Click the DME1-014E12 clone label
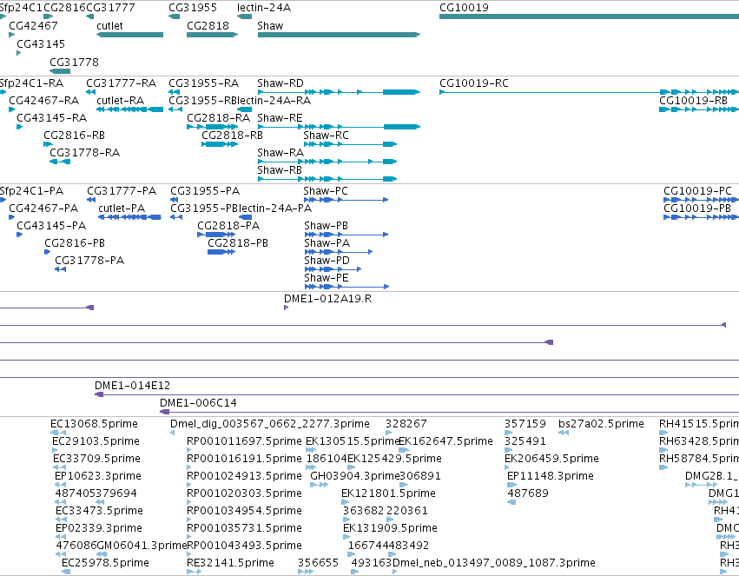This screenshot has height=576, width=739. click(133, 386)
